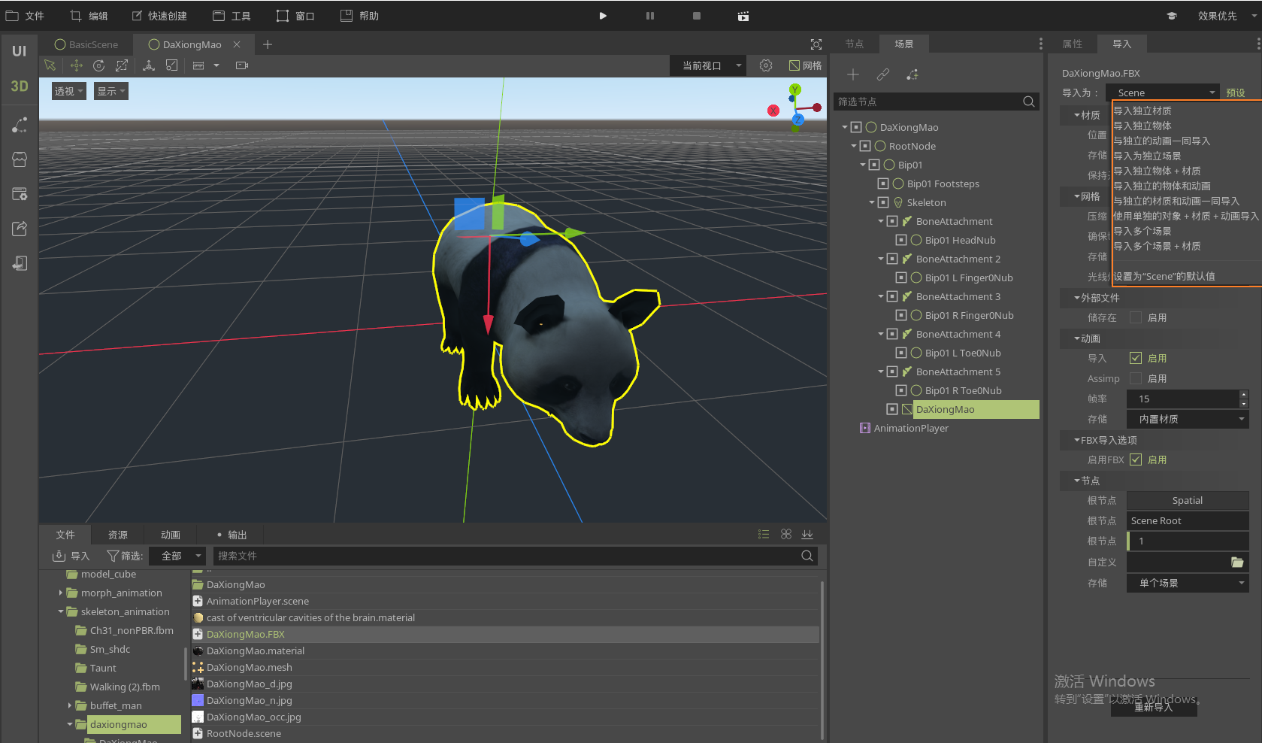Collapse the Skeleton tree node
Screen dimensions: 1262x743
[x=872, y=202]
